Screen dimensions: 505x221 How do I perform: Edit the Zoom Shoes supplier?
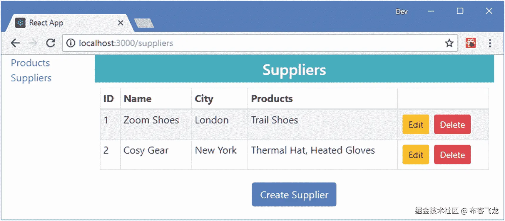(416, 125)
